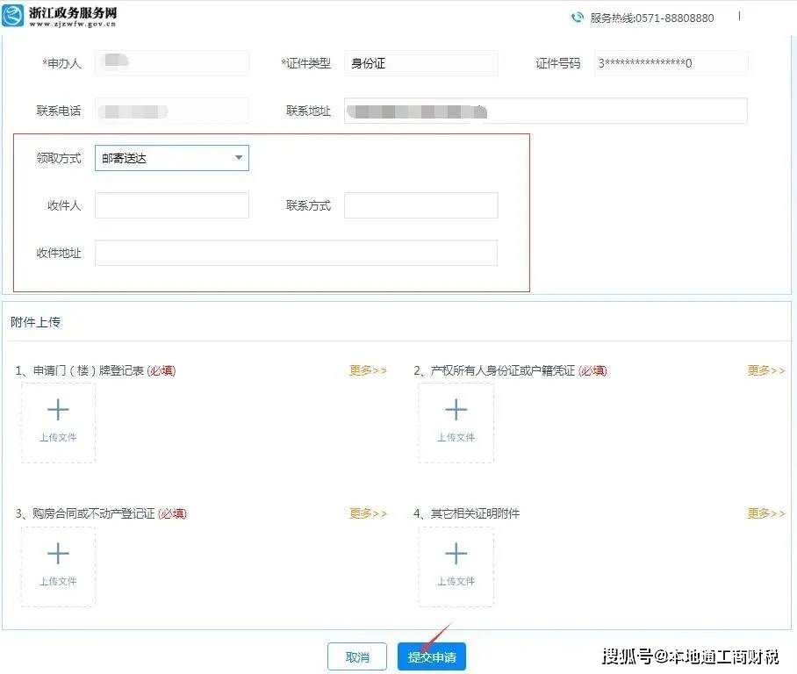
Task: Upload file for 申请门（楼）牌登记表
Action: pyautogui.click(x=58, y=422)
